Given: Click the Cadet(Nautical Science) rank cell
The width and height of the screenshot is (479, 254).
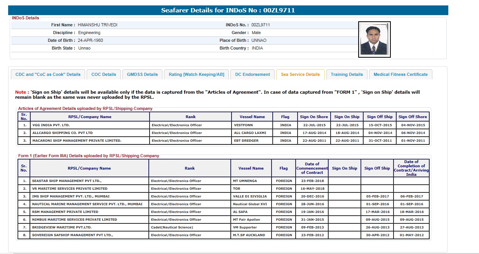Looking at the screenshot, I should (172, 227).
